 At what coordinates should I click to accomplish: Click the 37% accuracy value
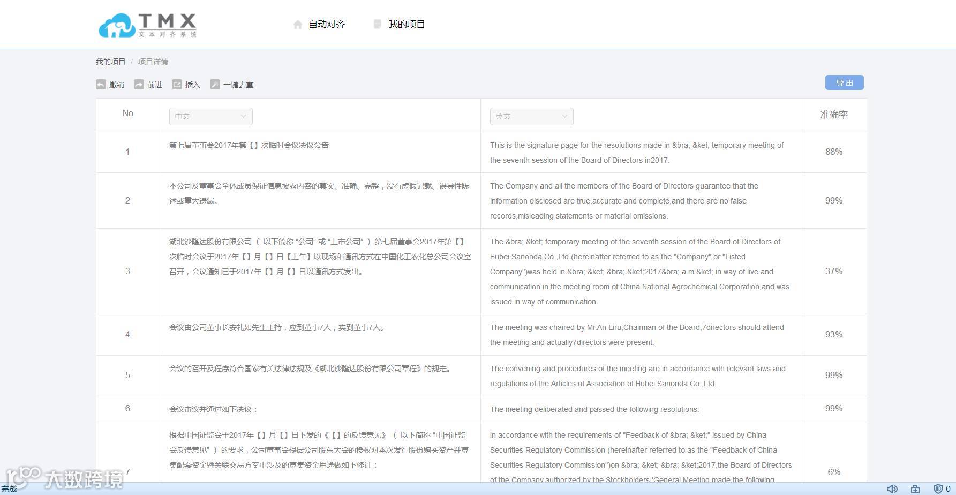click(x=834, y=272)
